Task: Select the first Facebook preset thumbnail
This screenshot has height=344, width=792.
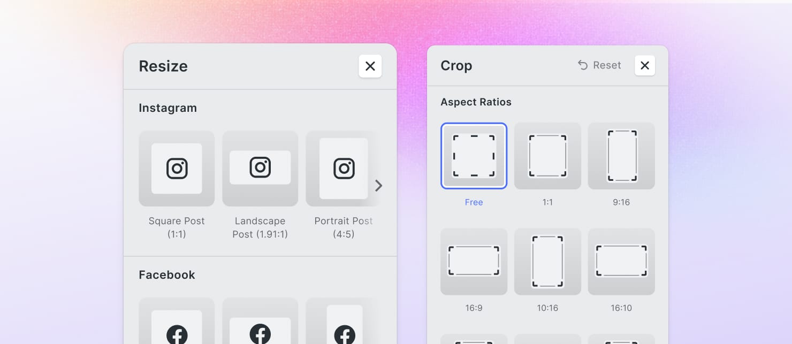Action: 177,321
